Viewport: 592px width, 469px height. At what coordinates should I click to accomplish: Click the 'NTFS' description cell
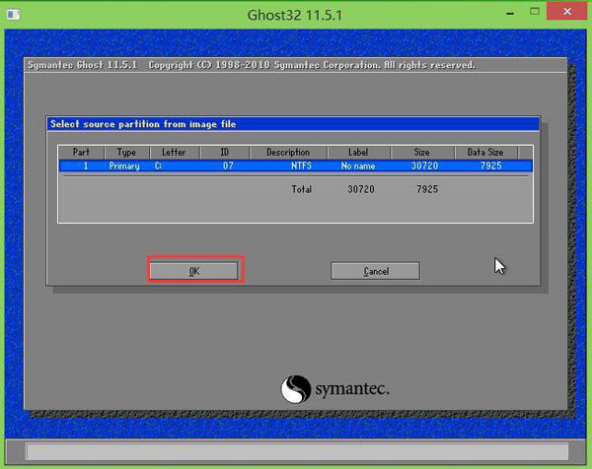point(301,166)
